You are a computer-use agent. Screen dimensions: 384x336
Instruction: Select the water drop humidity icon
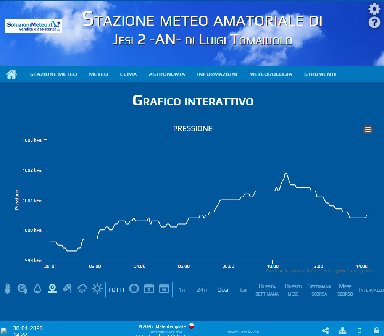tap(37, 289)
